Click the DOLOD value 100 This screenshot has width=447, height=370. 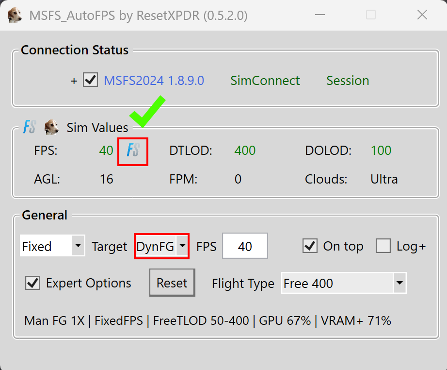(381, 151)
